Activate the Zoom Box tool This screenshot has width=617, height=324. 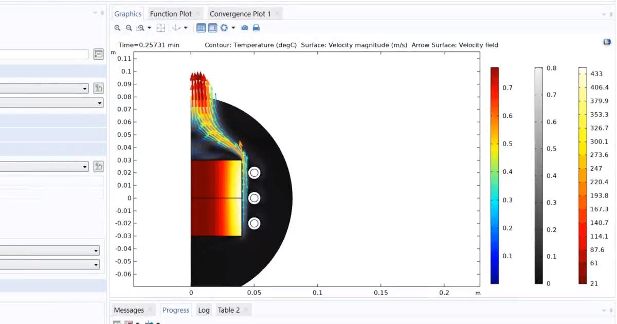[x=140, y=28]
